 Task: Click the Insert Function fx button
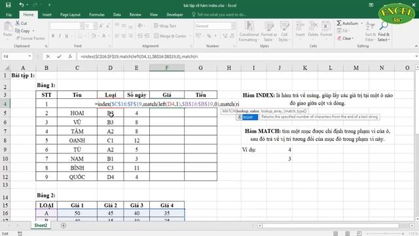70,56
